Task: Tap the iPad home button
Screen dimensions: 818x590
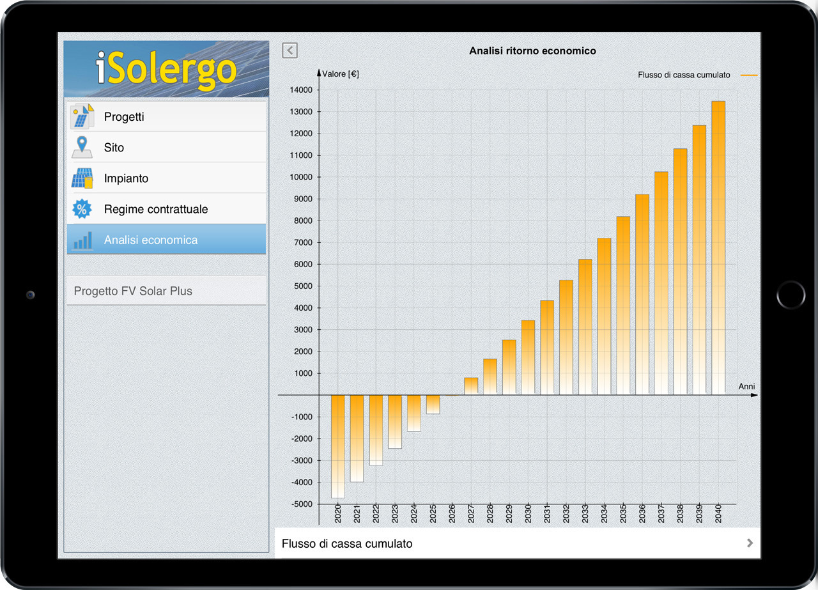Action: click(791, 295)
